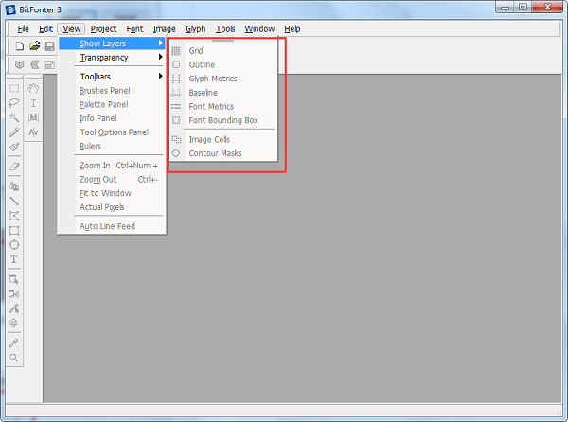Select the Rectangle shape tool
The width and height of the screenshot is (568, 422).
coord(14,231)
